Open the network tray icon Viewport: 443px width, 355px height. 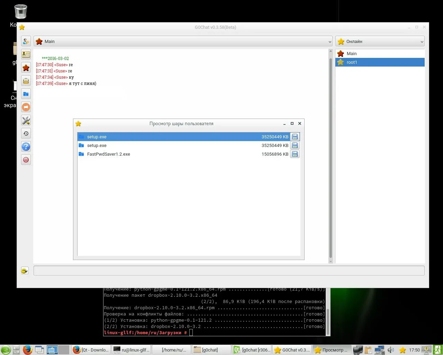380,350
